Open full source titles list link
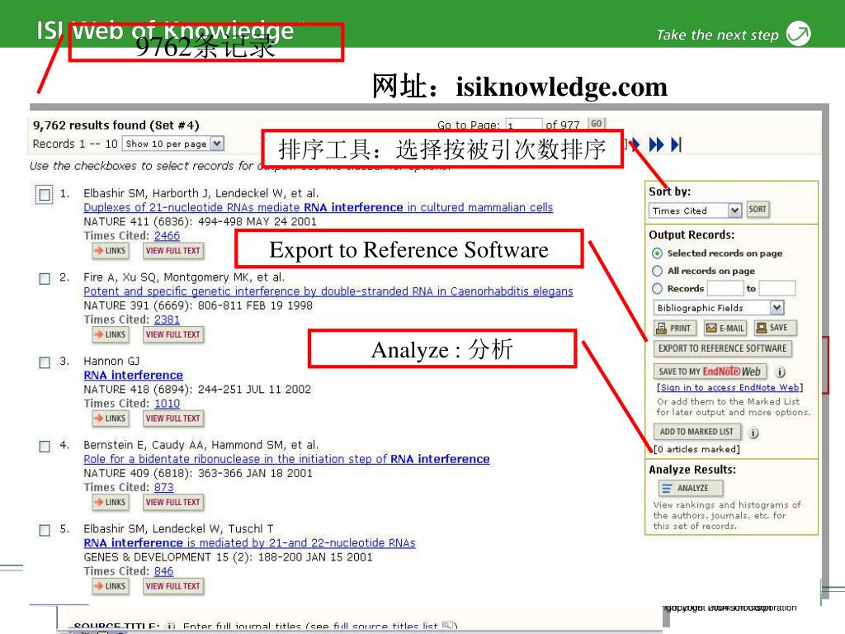 [x=385, y=627]
